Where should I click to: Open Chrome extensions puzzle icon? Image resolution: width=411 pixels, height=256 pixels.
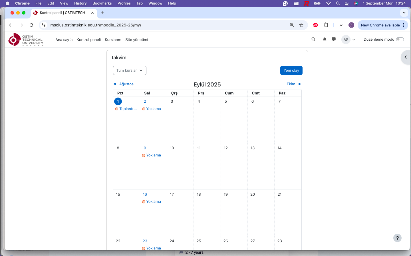tap(326, 25)
